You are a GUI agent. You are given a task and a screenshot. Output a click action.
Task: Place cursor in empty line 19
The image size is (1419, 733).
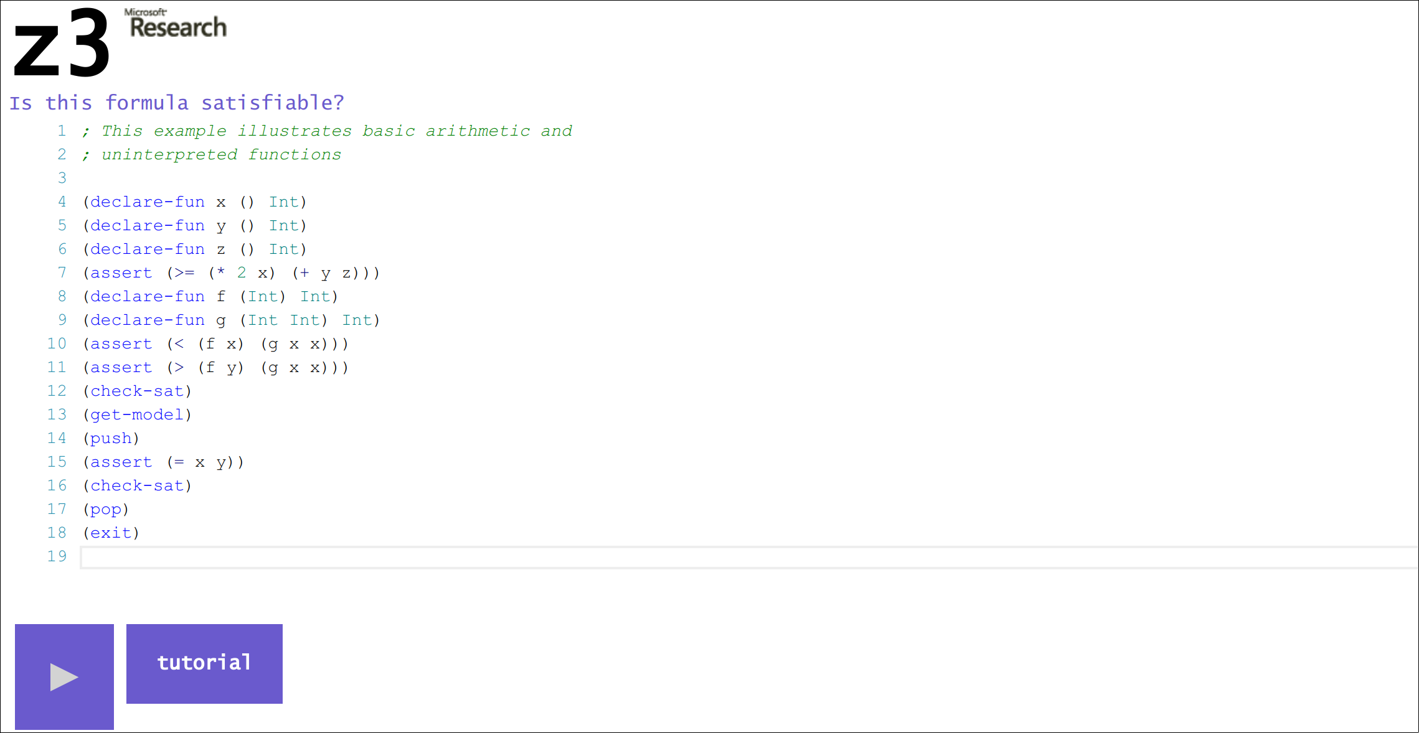tap(747, 557)
